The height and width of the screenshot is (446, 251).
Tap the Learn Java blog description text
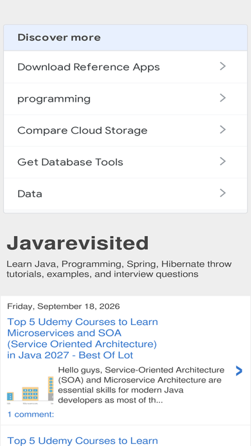(x=119, y=269)
